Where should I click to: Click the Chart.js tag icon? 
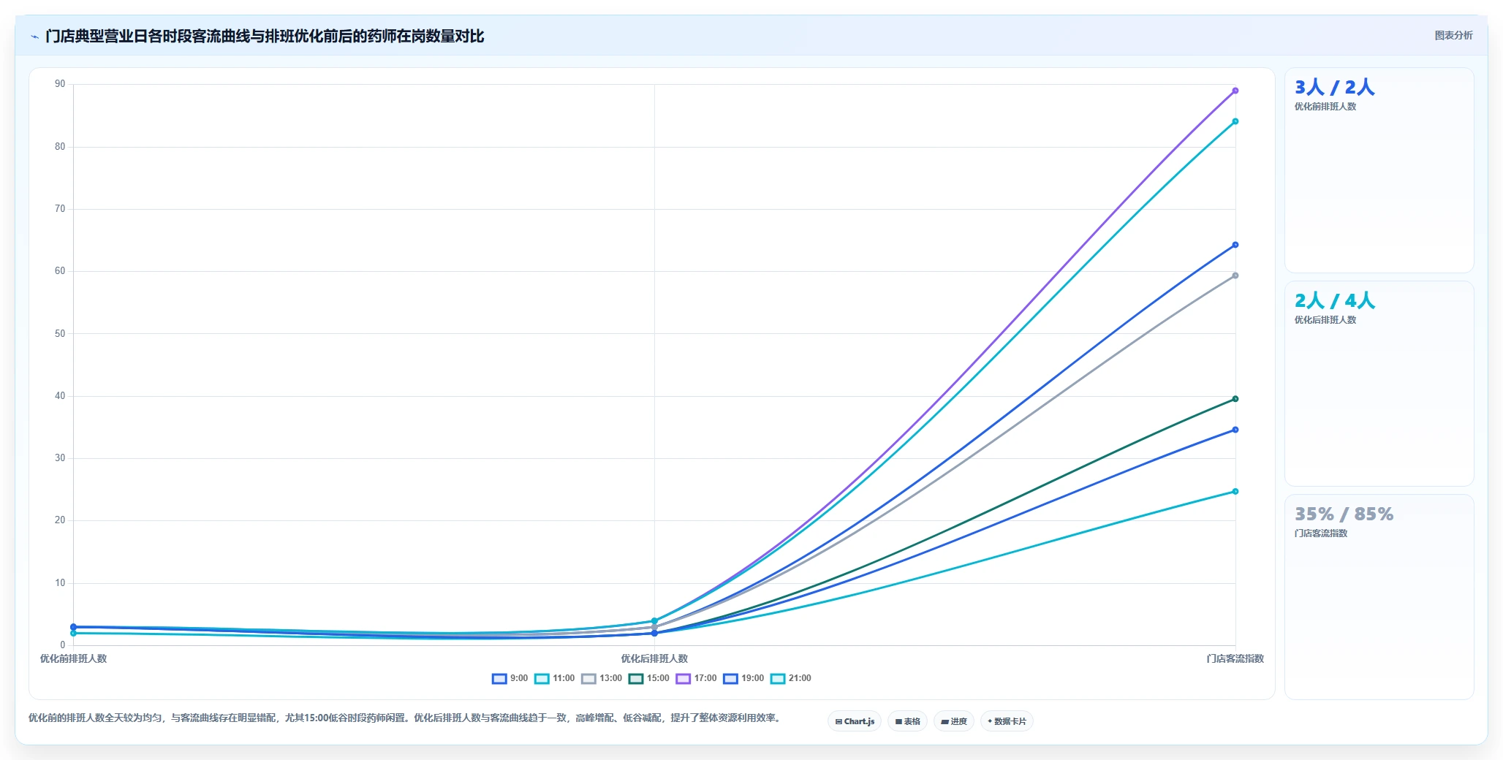[838, 721]
